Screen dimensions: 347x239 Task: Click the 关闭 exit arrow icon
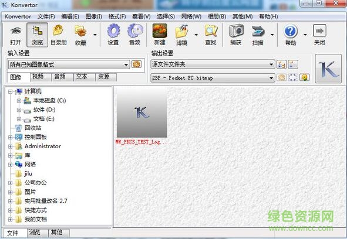[x=319, y=31]
